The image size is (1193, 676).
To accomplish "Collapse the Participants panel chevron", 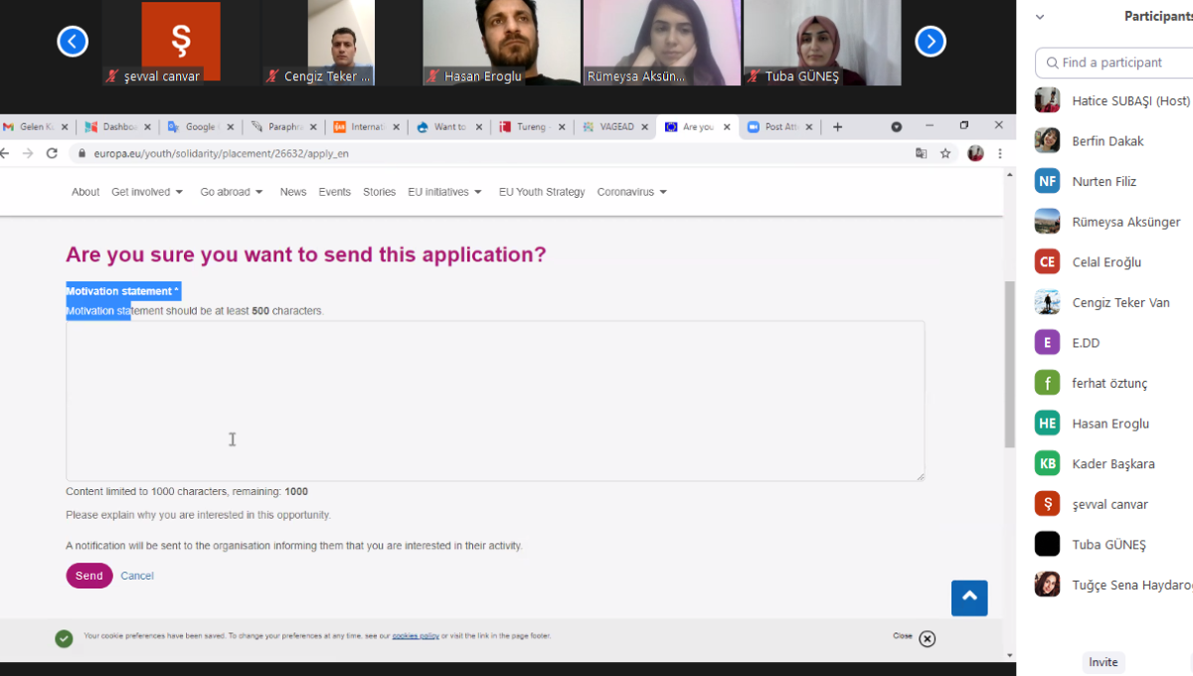I will pos(1040,17).
